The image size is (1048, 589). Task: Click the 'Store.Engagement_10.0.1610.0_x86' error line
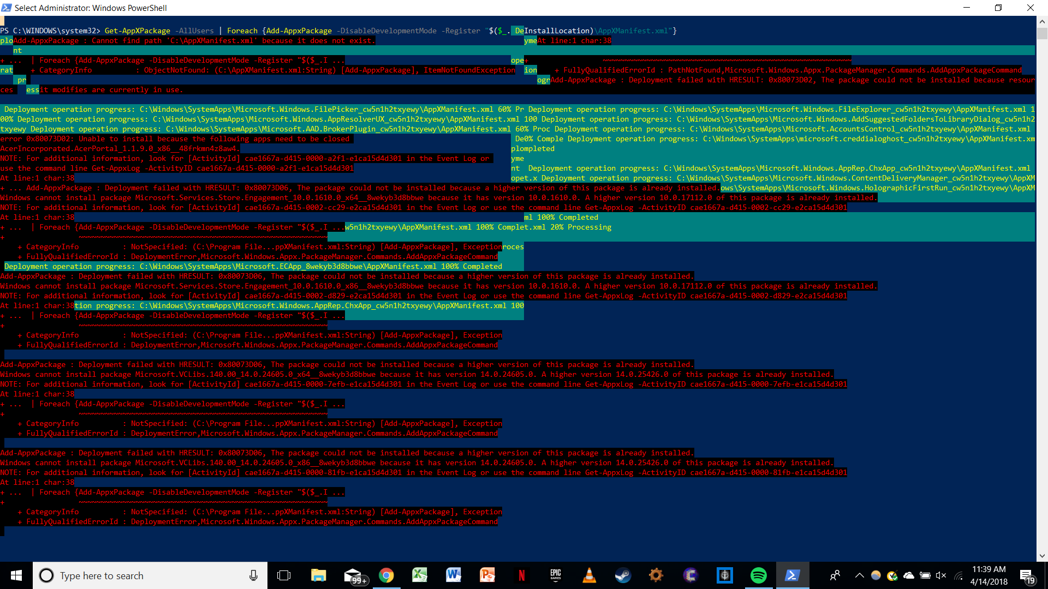click(439, 286)
